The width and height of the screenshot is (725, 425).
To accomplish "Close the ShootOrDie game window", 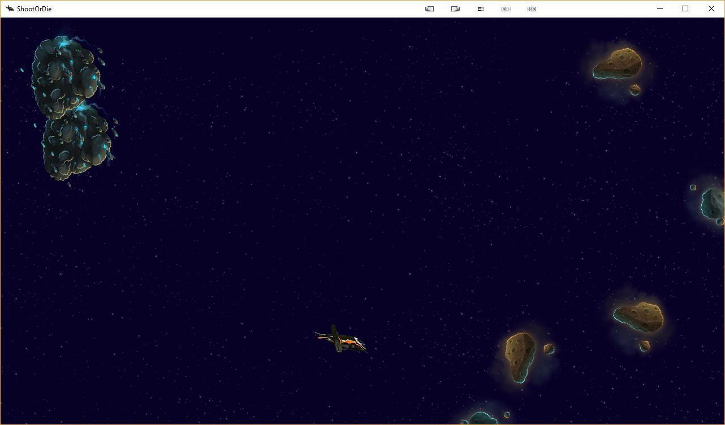I will coord(711,8).
